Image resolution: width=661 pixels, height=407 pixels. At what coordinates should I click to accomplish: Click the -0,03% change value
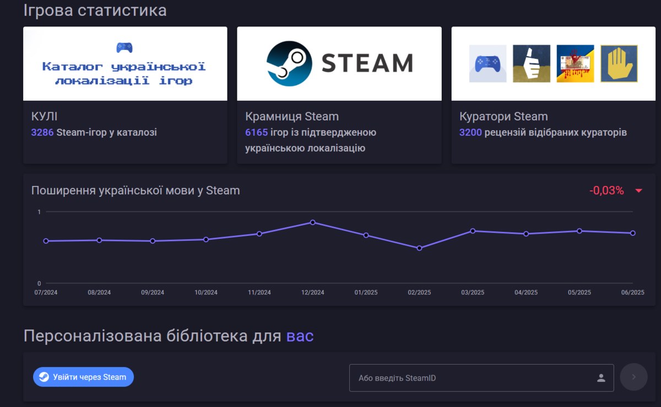(606, 191)
